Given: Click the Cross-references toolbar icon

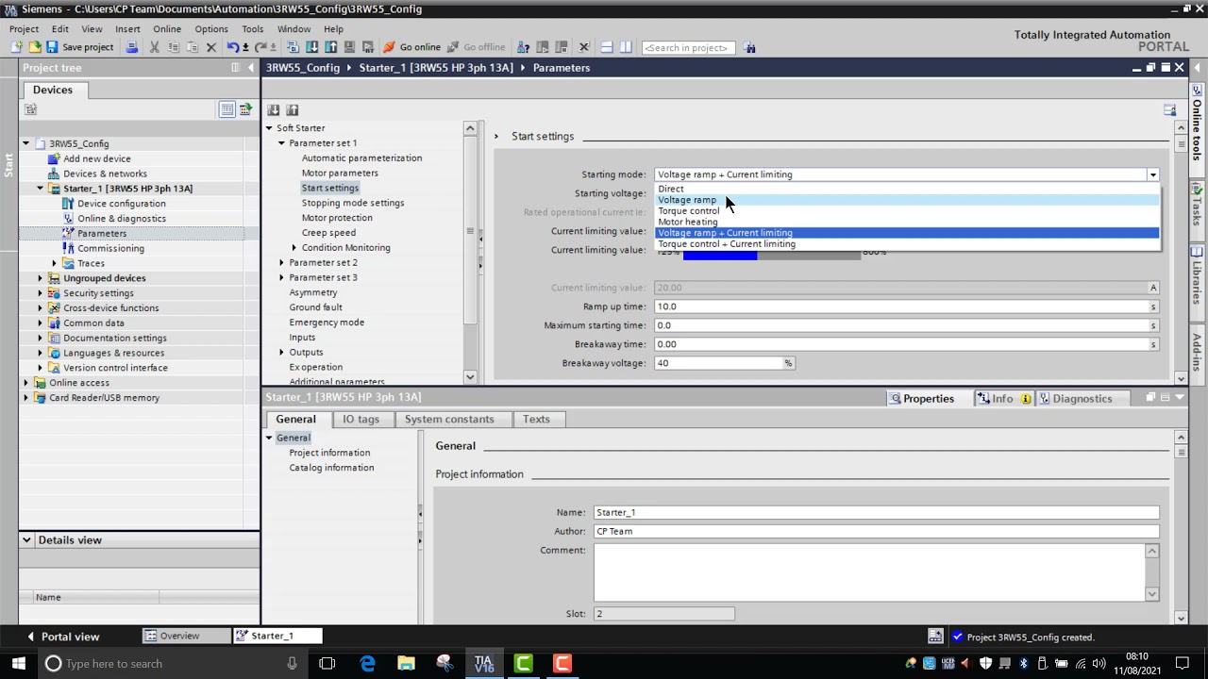Looking at the screenshot, I should [x=583, y=47].
